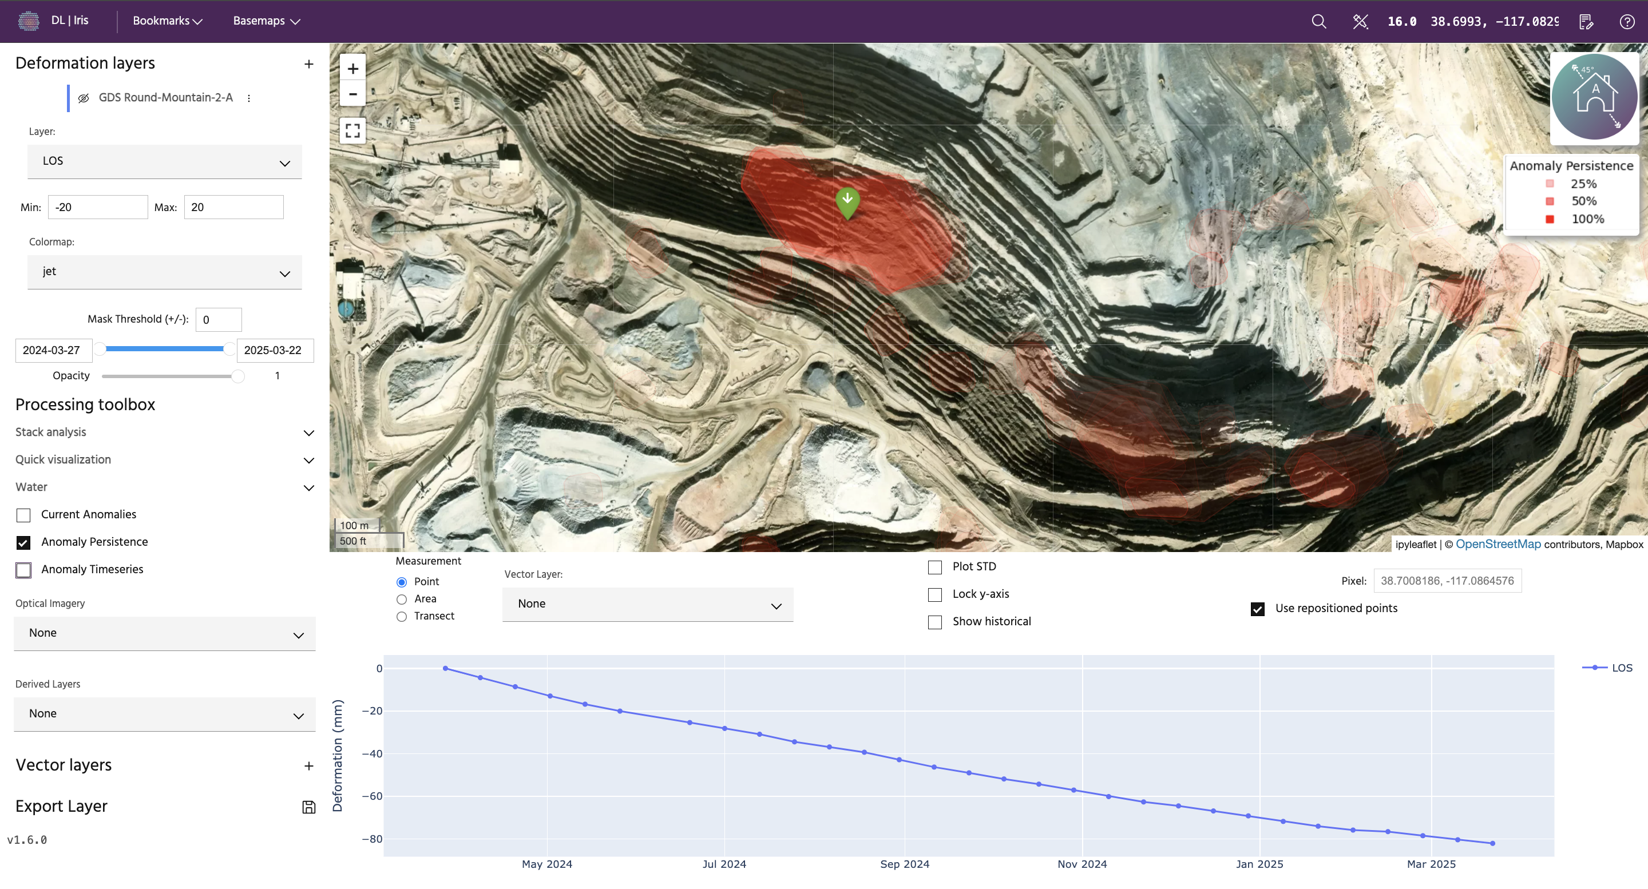1648x889 pixels.
Task: Select the Area measurement radio button
Action: pos(402,600)
